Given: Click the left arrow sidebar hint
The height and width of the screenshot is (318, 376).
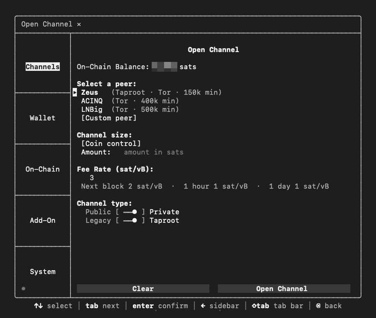Looking at the screenshot, I should (220, 306).
